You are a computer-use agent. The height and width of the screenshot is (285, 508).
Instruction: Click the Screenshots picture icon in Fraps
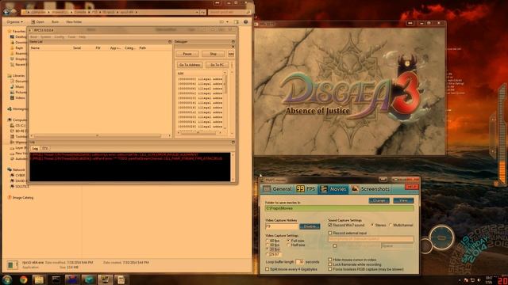(x=355, y=189)
